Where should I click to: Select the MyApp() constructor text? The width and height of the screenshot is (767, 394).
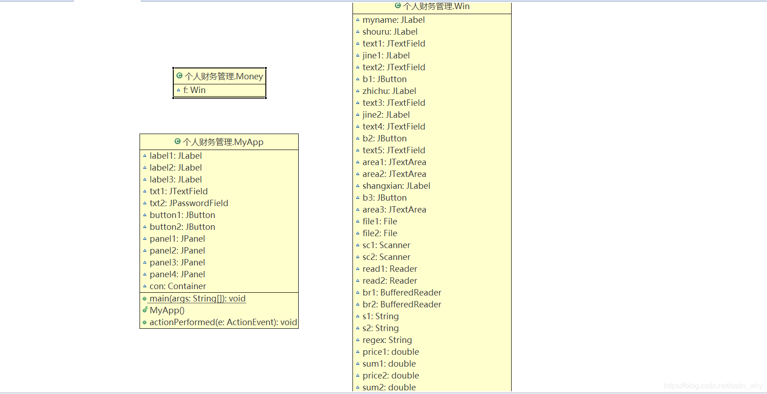pyautogui.click(x=167, y=310)
